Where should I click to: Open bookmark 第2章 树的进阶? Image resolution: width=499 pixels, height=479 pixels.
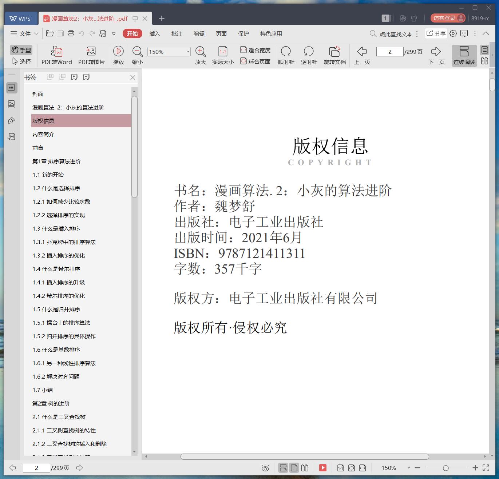coord(51,404)
